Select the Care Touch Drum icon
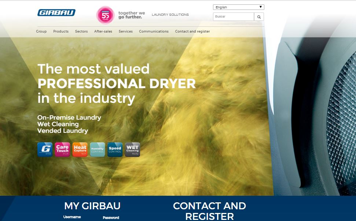This screenshot has width=356, height=221. point(62,149)
